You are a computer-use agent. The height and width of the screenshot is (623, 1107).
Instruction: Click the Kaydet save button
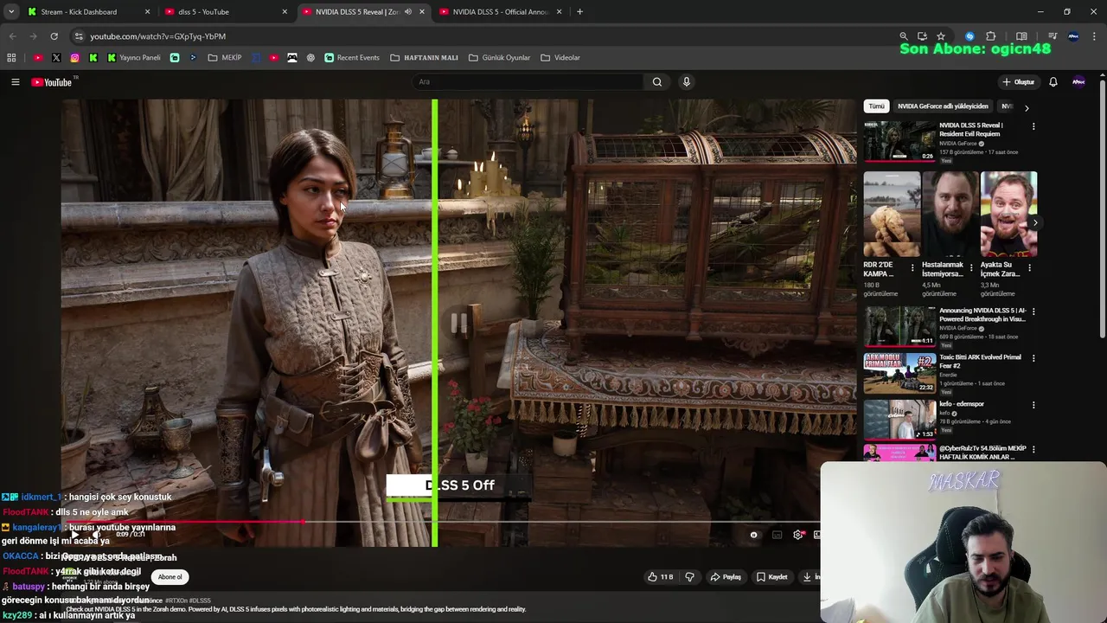pyautogui.click(x=772, y=577)
